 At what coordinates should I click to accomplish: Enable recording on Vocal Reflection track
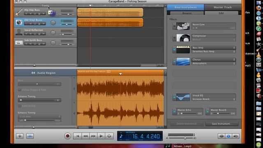26,34
